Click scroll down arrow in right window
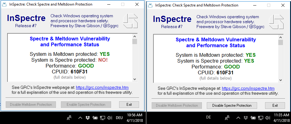 [280, 80]
